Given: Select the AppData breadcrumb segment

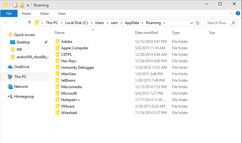Looking at the screenshot, I should pos(132,23).
